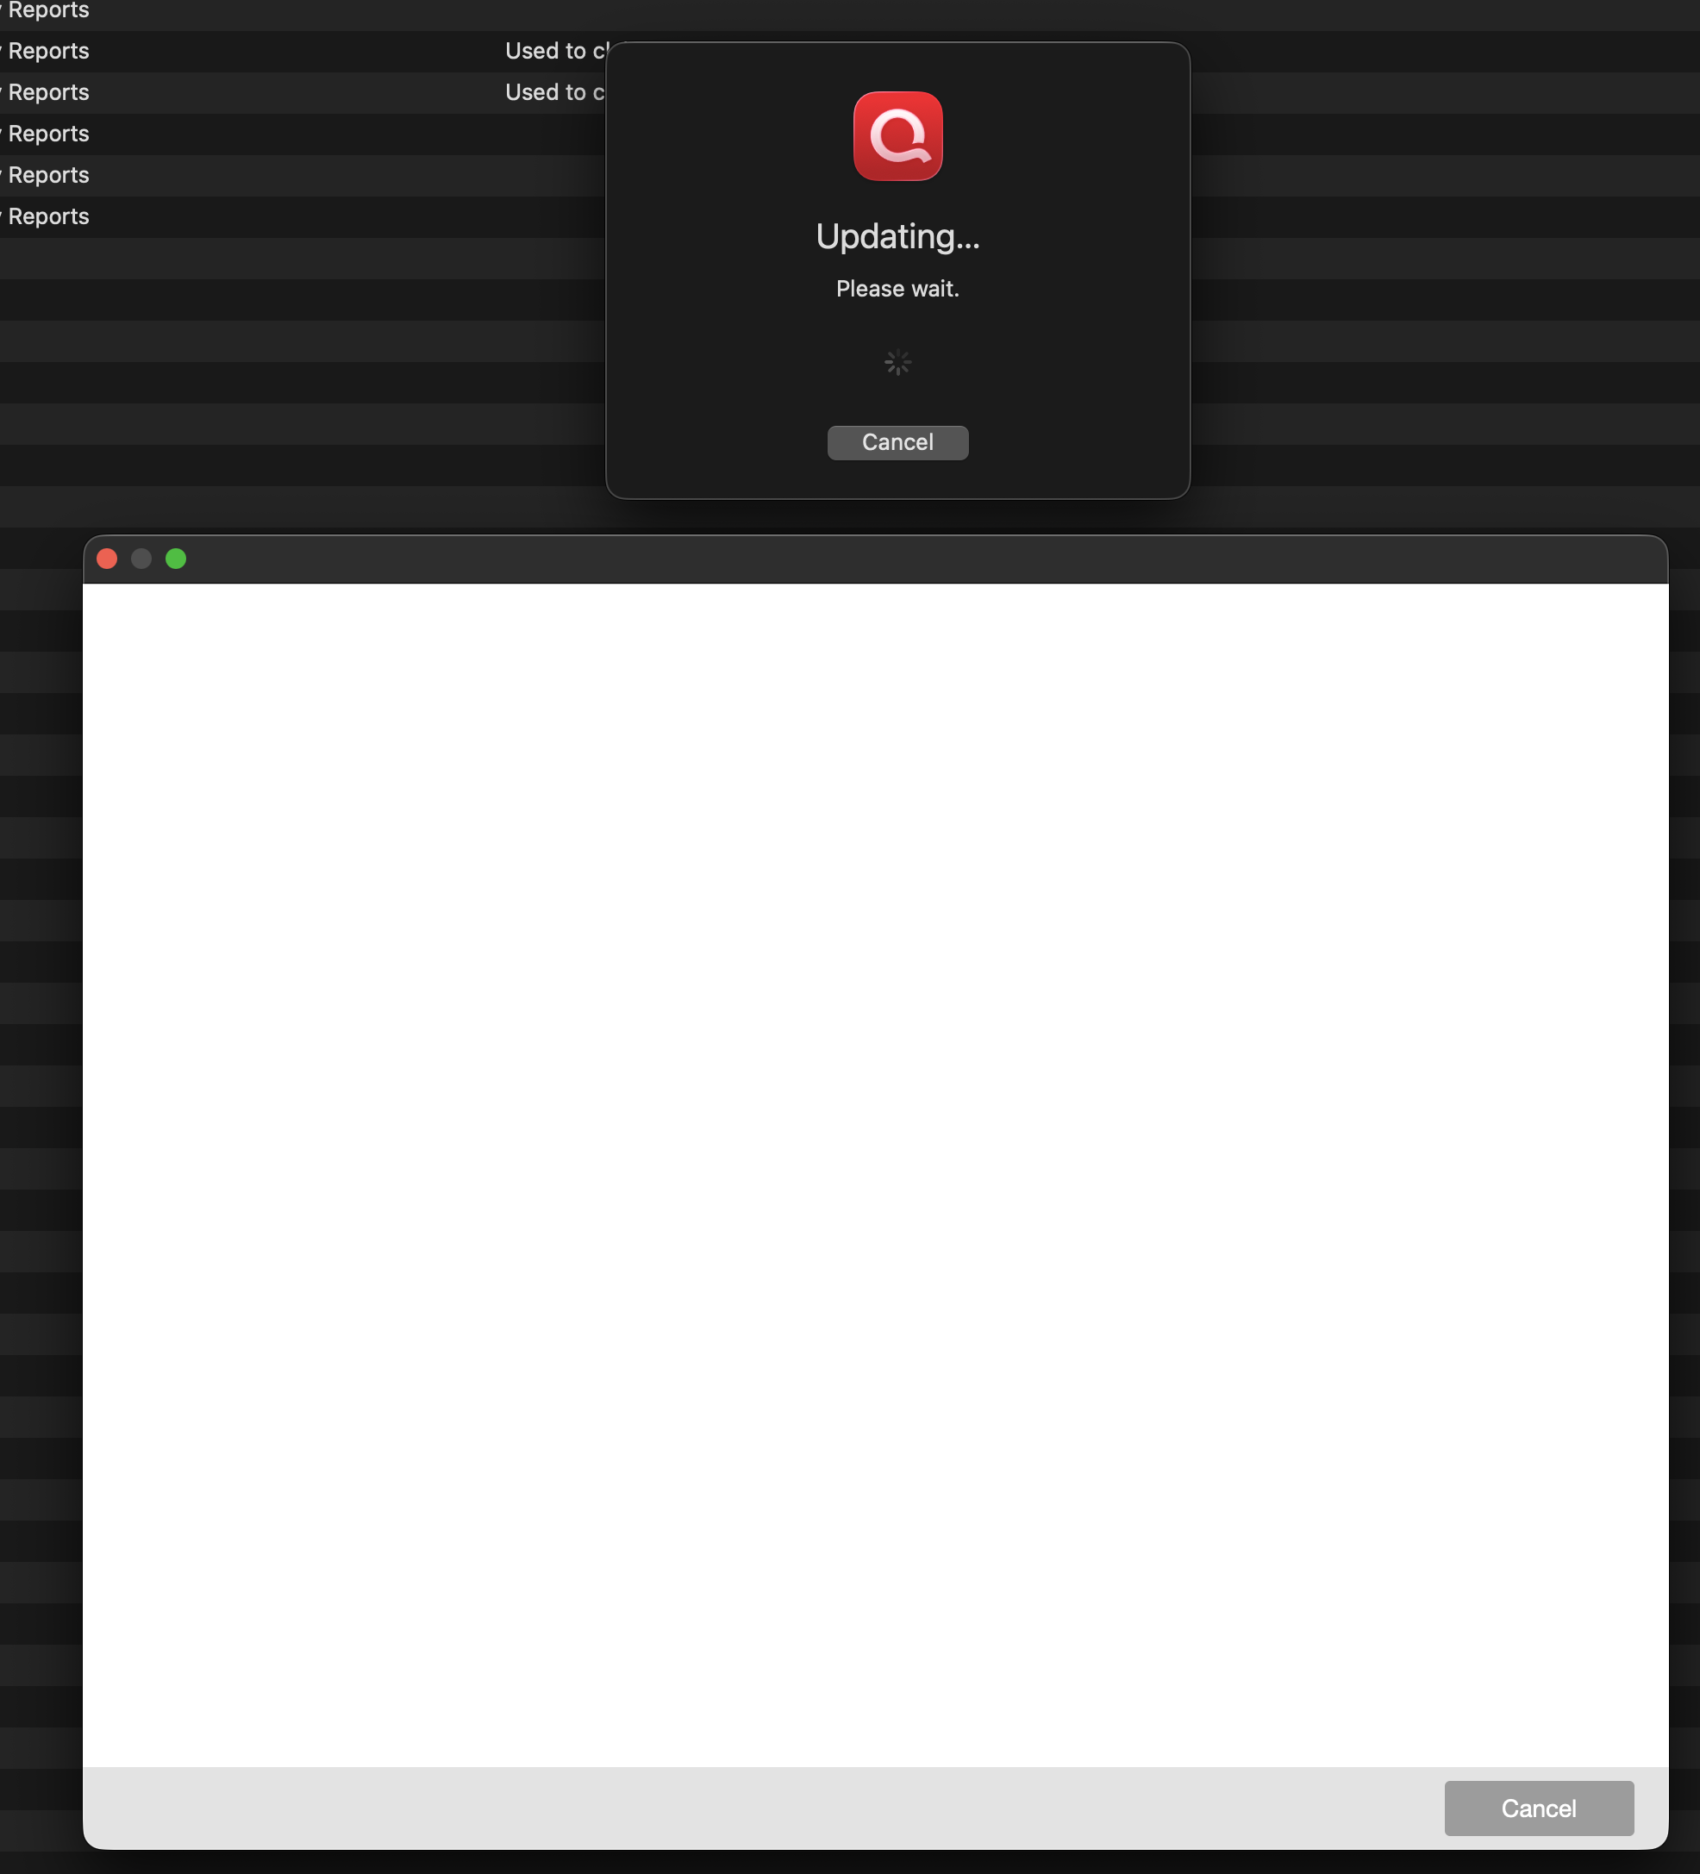Collapse the last Reports row's disclosure triangle
The image size is (1700, 1874).
point(1,216)
